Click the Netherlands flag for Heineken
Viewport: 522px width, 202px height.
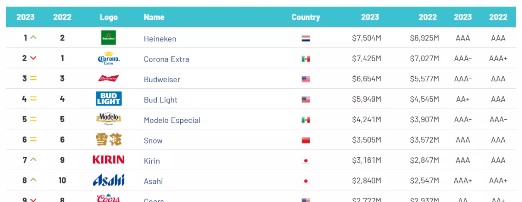[x=306, y=38]
